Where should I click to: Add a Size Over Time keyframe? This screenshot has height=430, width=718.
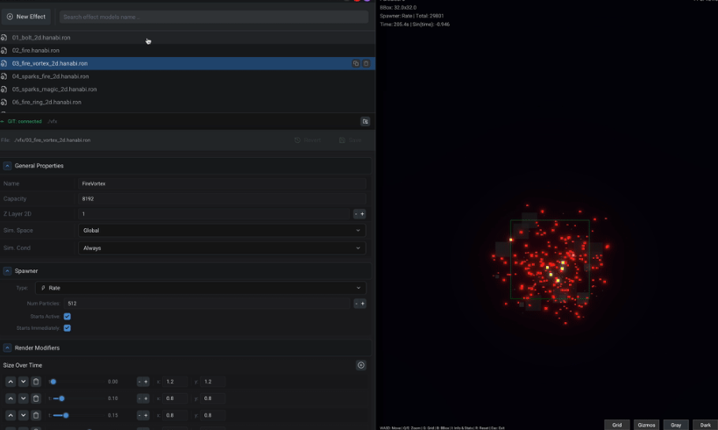click(x=361, y=365)
